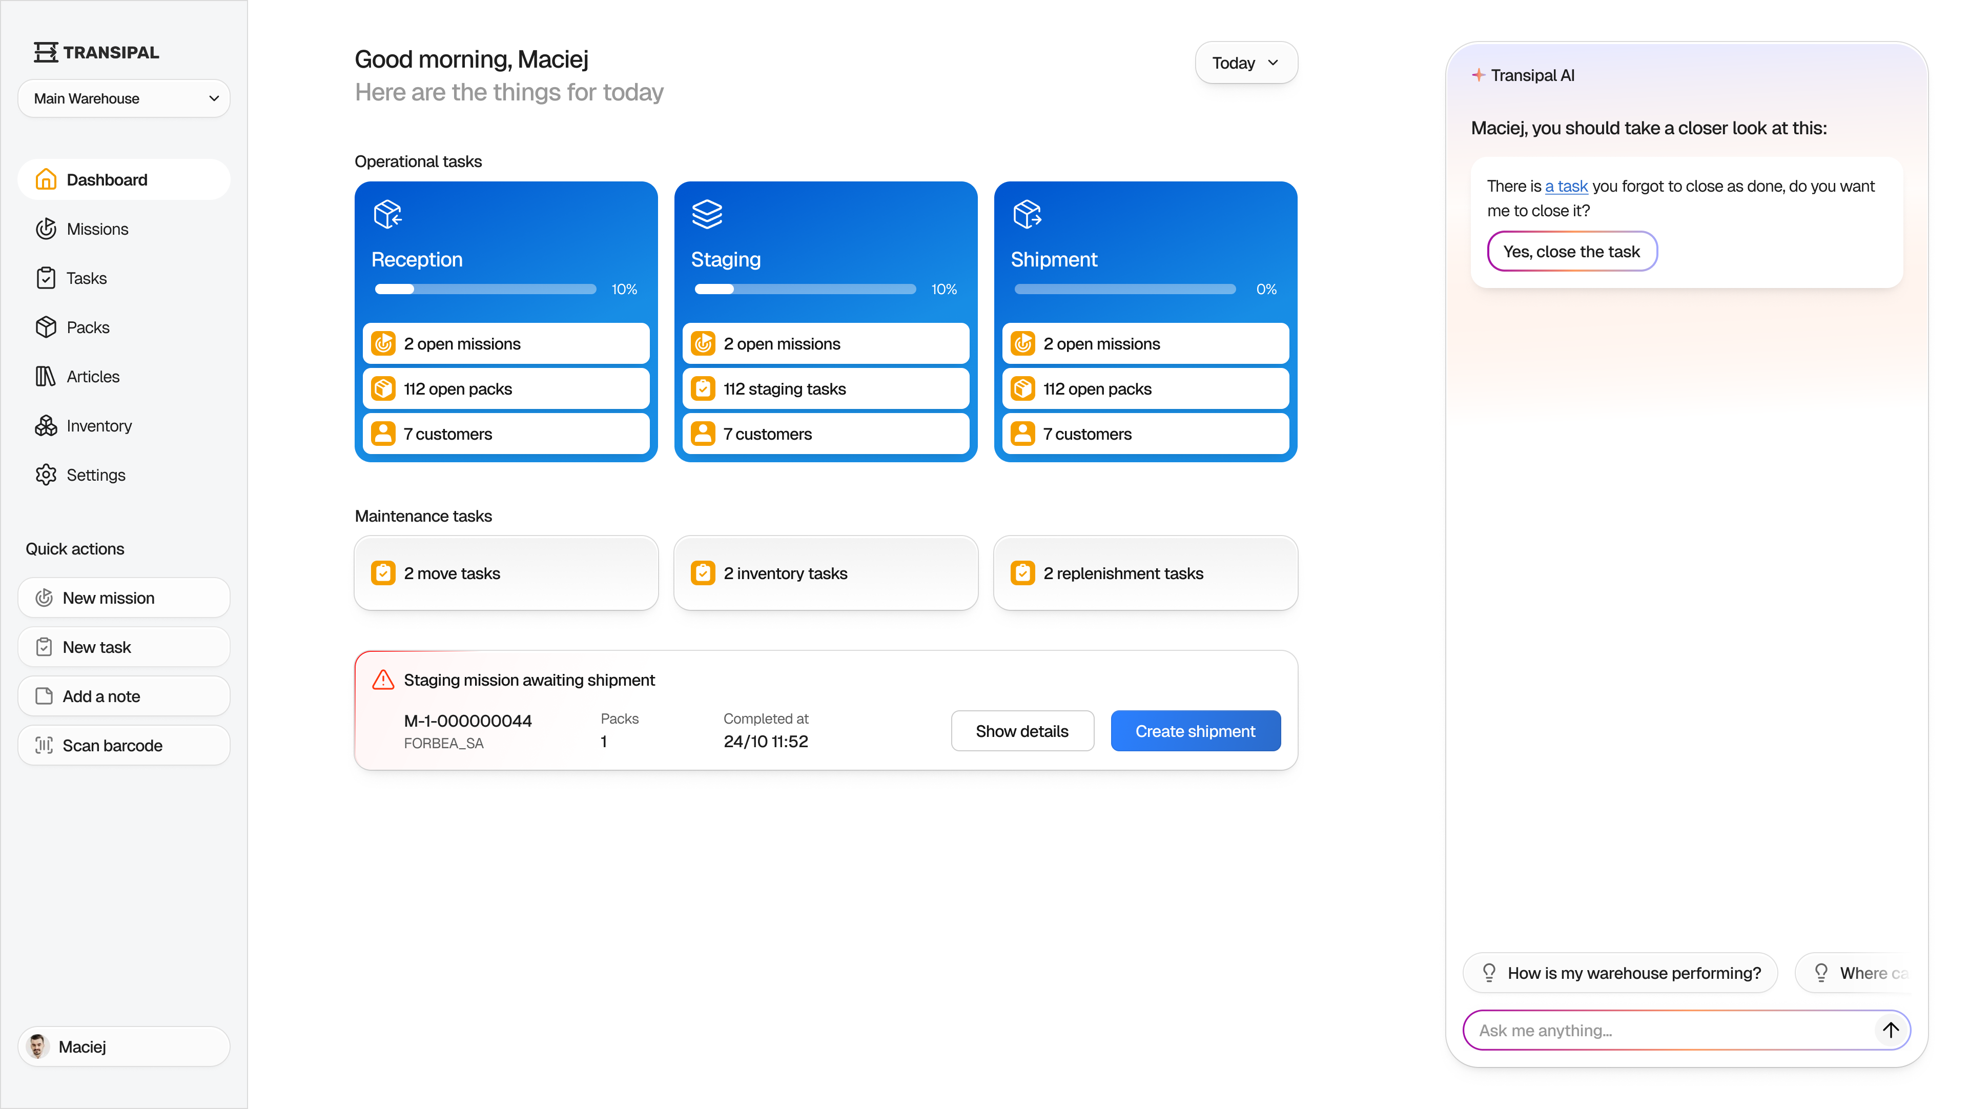The height and width of the screenshot is (1109, 1969).
Task: Open Inventory from the sidebar
Action: [124, 426]
